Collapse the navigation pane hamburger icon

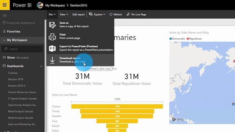point(5,15)
